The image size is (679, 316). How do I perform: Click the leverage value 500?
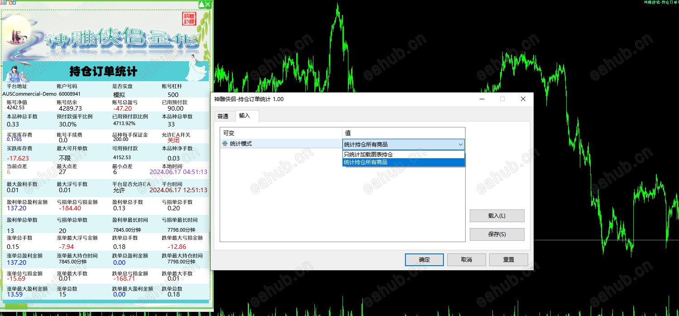click(173, 95)
